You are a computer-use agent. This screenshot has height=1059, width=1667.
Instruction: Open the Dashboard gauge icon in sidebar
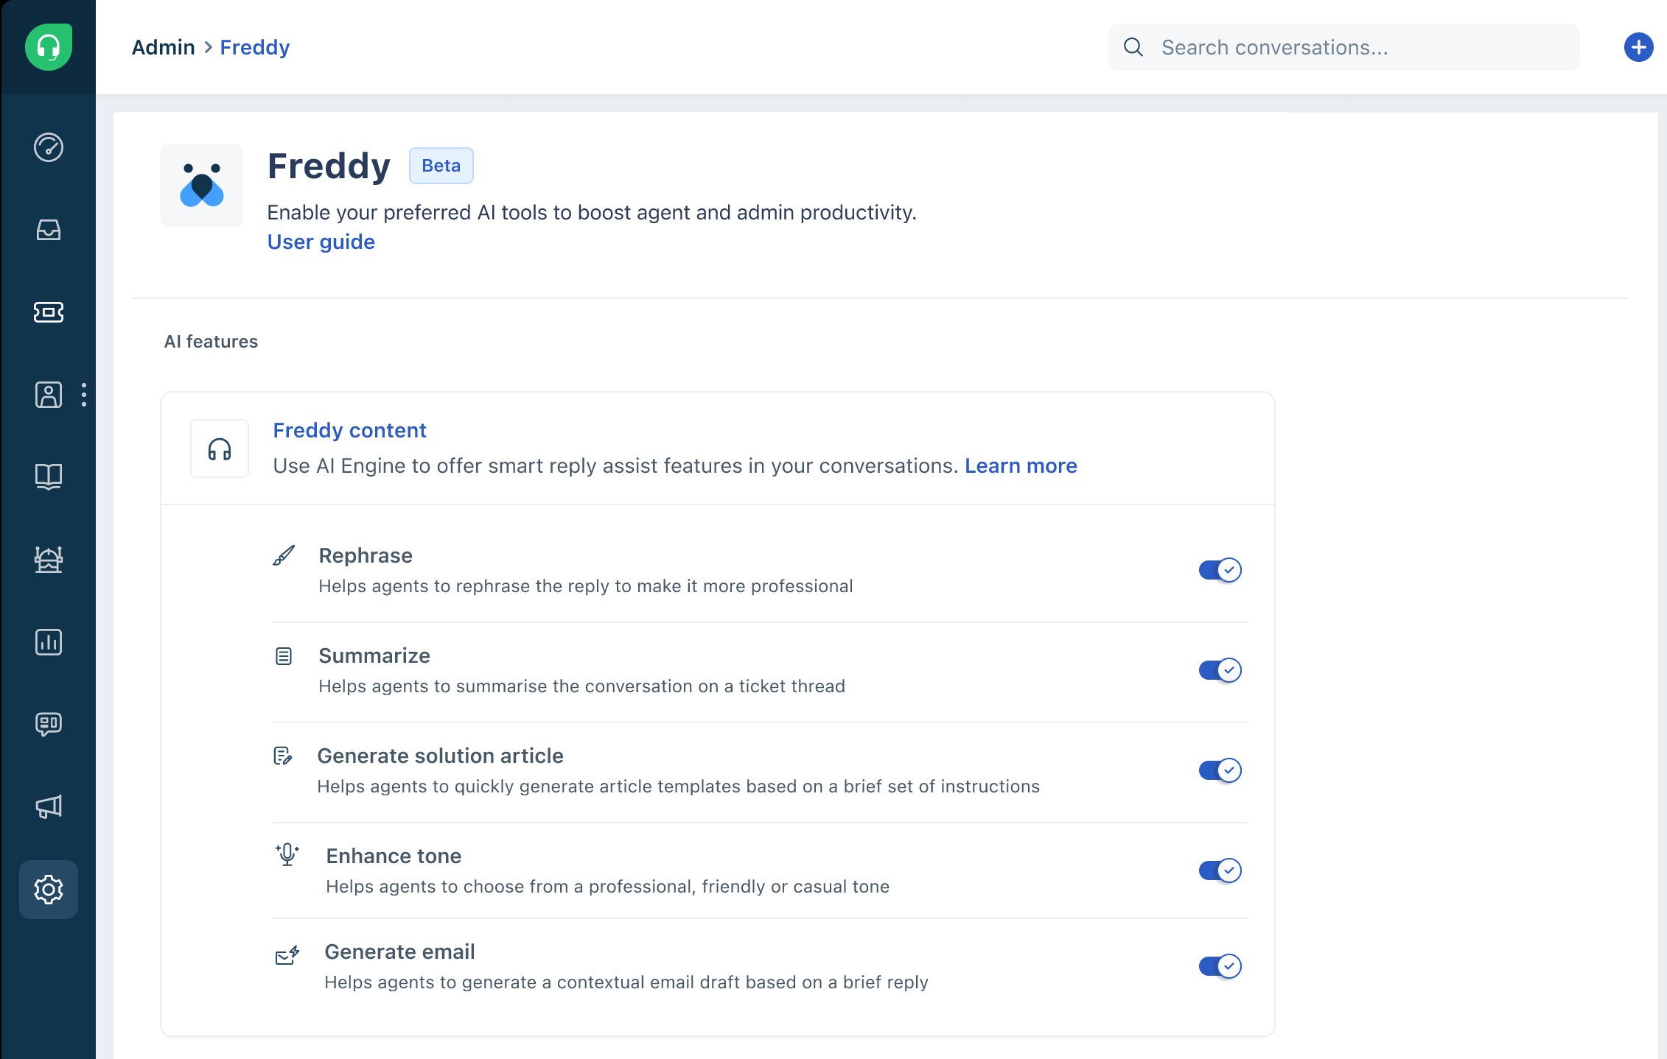point(49,147)
